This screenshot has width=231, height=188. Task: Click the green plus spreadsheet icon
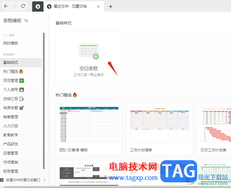[x=89, y=51]
